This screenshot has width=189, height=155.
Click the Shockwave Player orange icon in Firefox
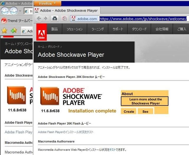point(50,96)
